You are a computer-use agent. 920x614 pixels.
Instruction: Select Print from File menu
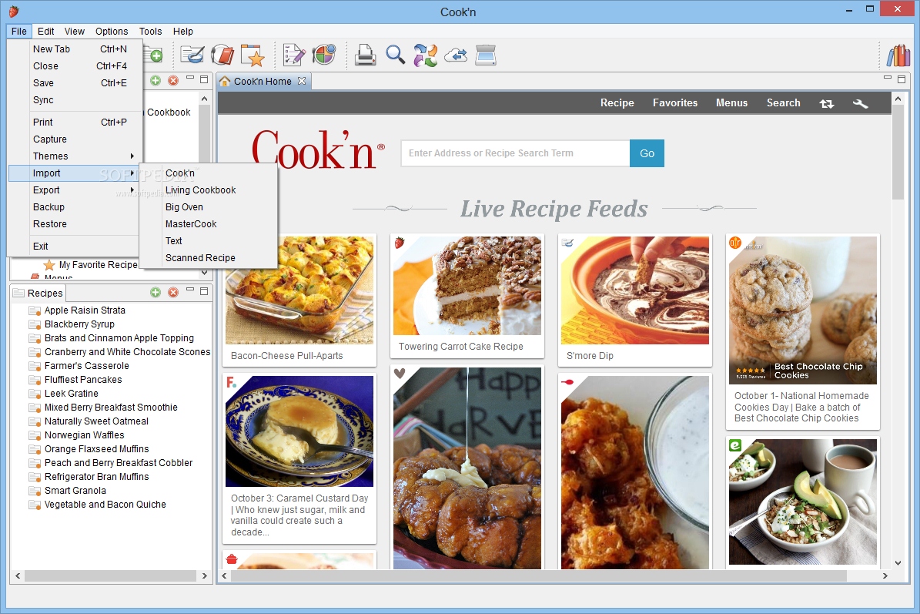coord(74,122)
